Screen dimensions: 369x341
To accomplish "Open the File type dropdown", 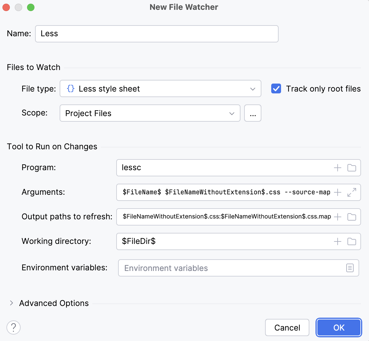I will 253,88.
